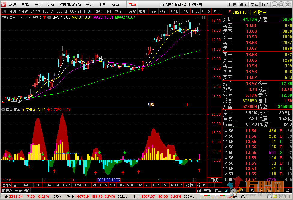Select 指标A group tab

click(x=6, y=185)
